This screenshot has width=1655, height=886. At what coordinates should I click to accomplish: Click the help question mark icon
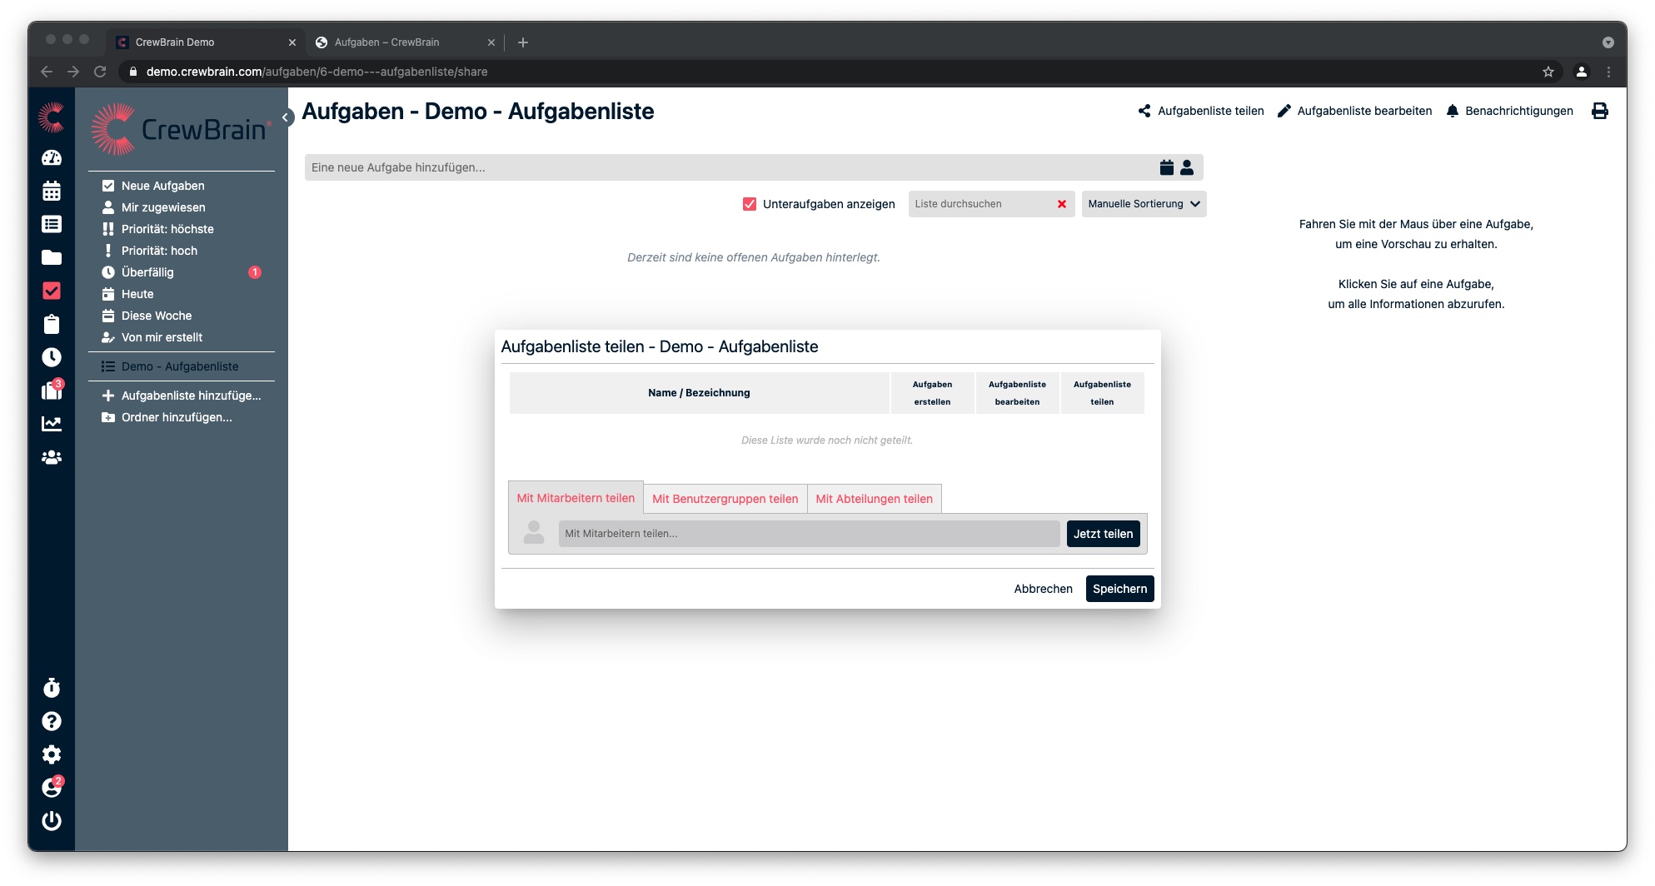click(x=52, y=721)
